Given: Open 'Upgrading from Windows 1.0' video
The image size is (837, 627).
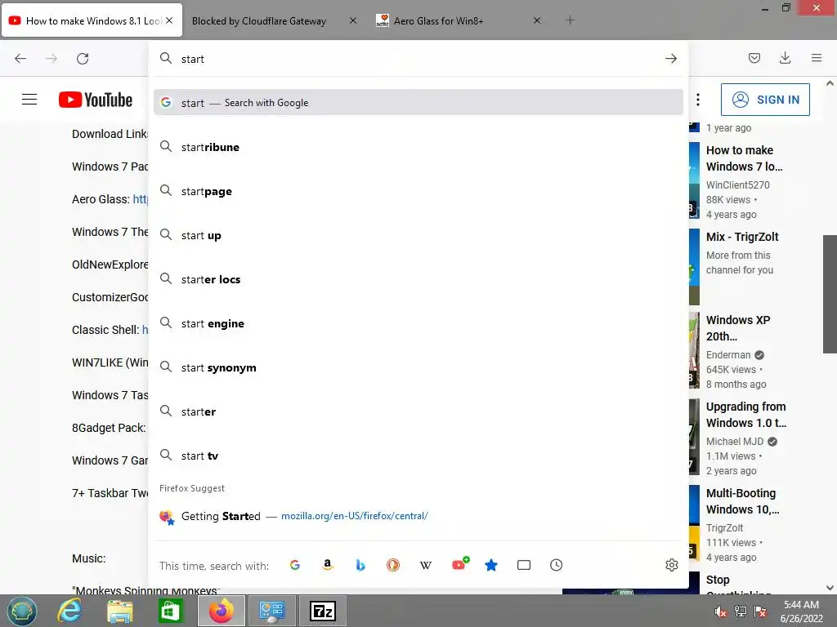Looking at the screenshot, I should tap(746, 414).
